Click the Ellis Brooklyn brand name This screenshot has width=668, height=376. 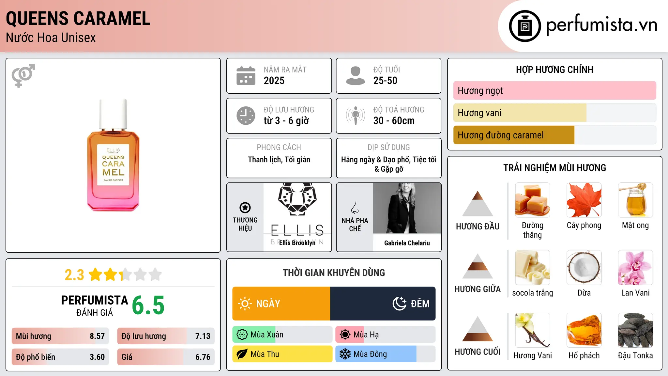297,243
